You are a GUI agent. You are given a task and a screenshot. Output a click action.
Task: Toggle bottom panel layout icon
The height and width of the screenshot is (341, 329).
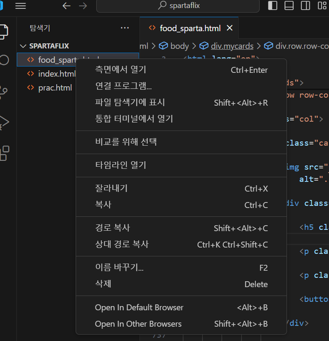click(289, 5)
